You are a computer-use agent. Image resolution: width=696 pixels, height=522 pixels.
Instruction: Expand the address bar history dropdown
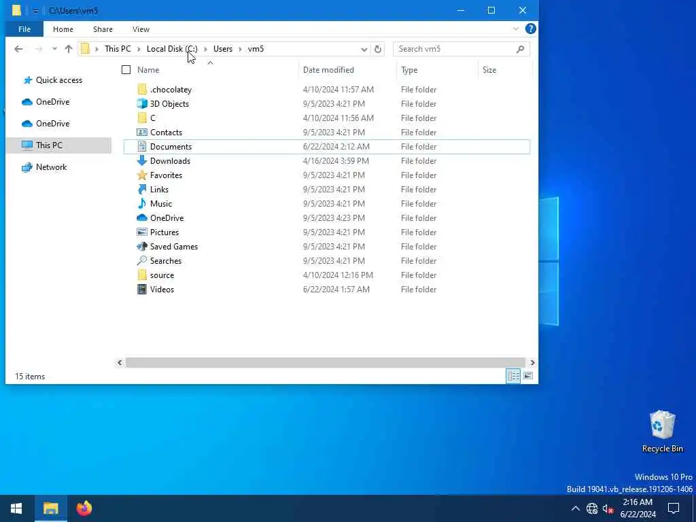pos(364,49)
